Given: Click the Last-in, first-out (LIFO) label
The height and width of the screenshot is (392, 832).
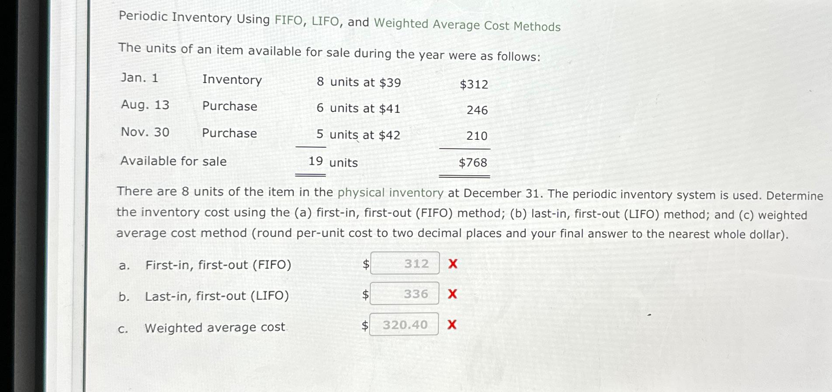Looking at the screenshot, I should [x=217, y=295].
